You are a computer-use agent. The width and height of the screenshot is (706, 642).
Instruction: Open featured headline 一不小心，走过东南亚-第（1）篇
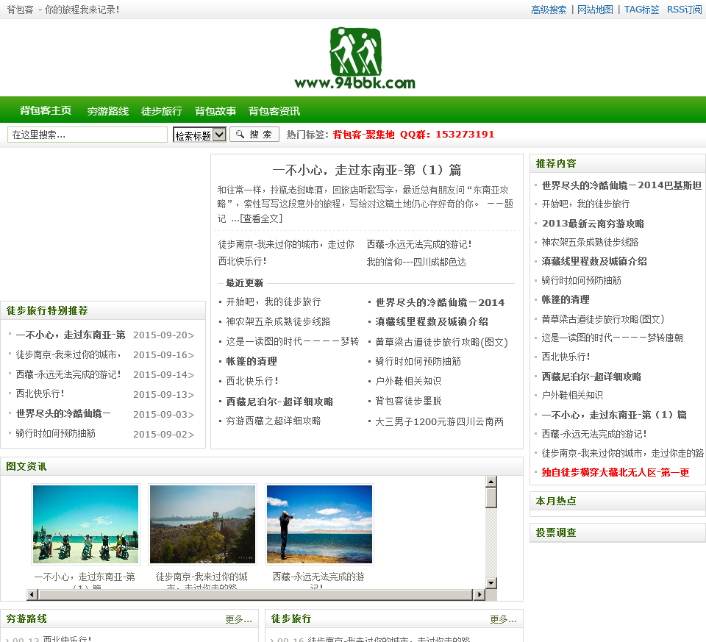367,170
